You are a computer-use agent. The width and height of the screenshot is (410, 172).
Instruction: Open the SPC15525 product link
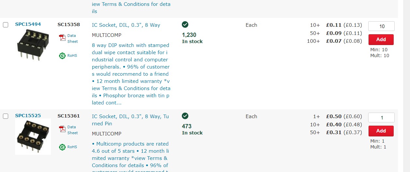pyautogui.click(x=28, y=116)
